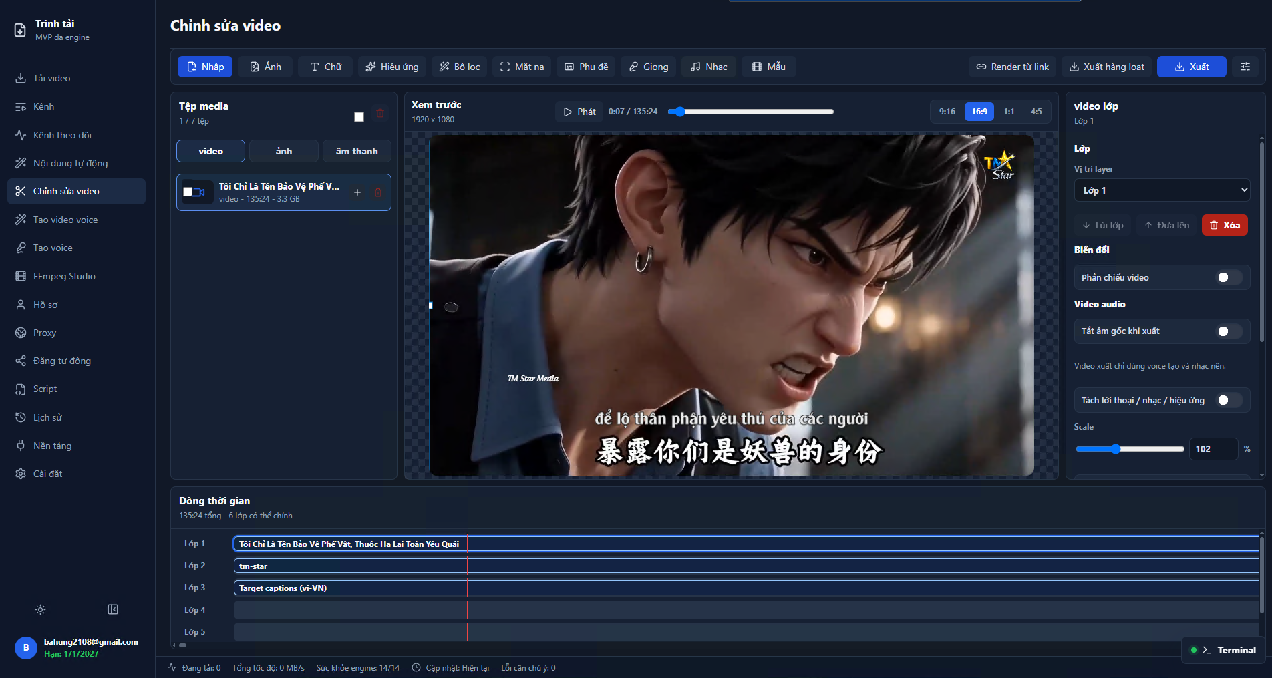Enable Tắt âm gốc khi xuất toggle
The image size is (1272, 678).
click(x=1228, y=331)
